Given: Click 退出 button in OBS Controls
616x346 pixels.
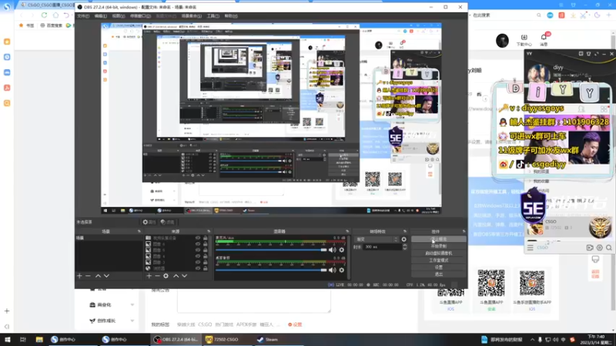Looking at the screenshot, I should [438, 274].
